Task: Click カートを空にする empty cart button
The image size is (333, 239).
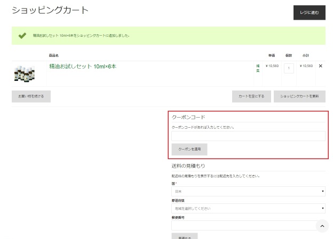Action: (x=251, y=96)
